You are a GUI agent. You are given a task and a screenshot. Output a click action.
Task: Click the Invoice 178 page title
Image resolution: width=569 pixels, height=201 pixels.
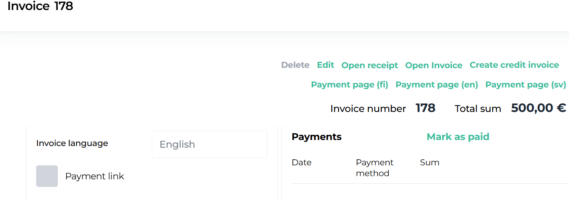click(40, 6)
